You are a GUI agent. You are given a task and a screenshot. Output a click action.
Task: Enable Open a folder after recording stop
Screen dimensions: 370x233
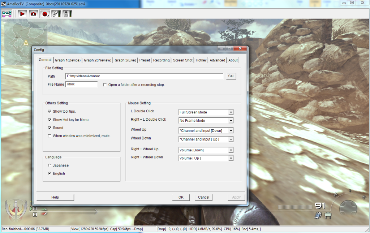(x=105, y=85)
